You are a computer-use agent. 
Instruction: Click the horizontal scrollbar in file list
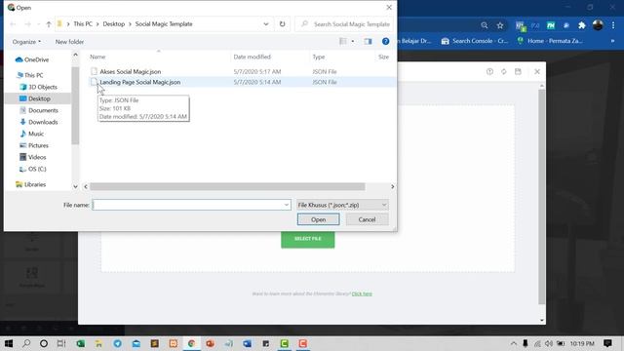point(227,186)
